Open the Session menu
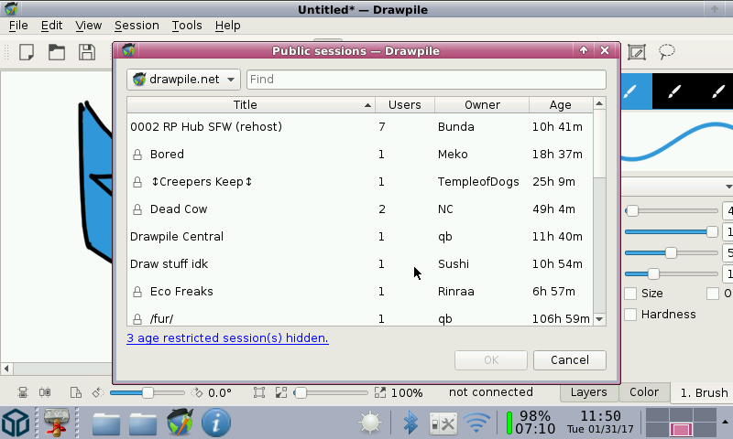The height and width of the screenshot is (439, 733). (137, 26)
